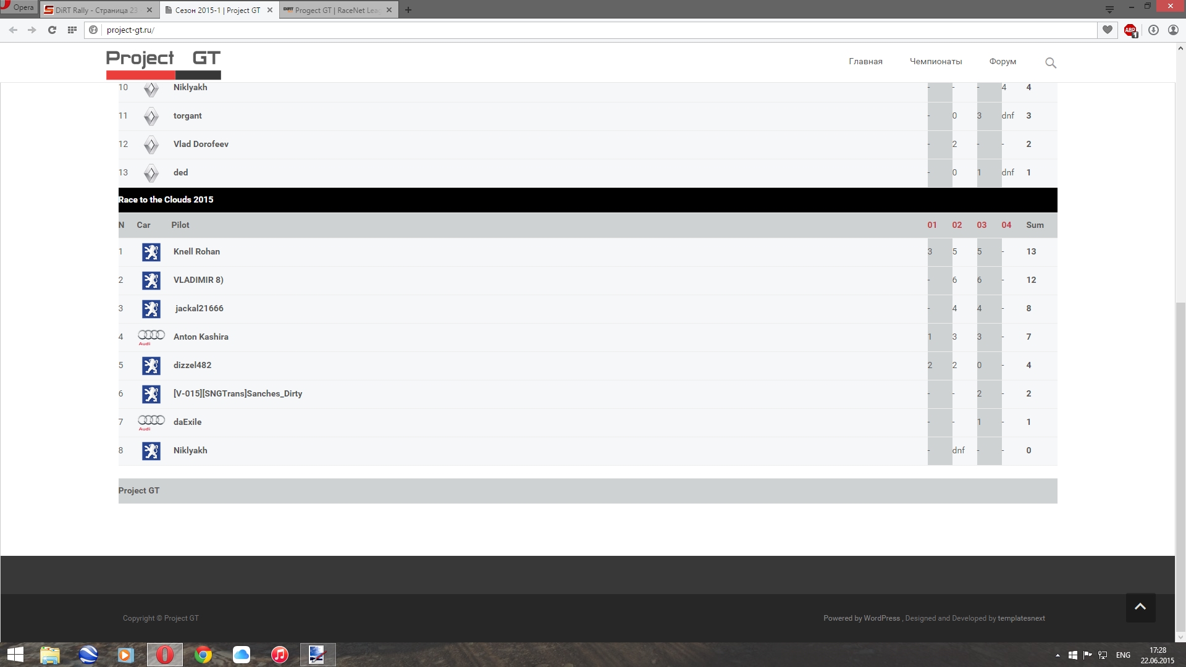Open the Opera tab menu dropdown
Screen dimensions: 1186x667
pos(1109,9)
